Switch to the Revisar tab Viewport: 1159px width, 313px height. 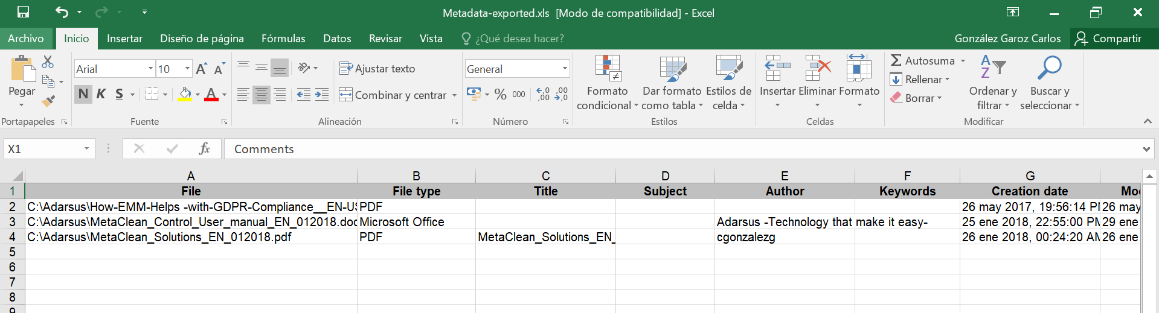point(385,39)
